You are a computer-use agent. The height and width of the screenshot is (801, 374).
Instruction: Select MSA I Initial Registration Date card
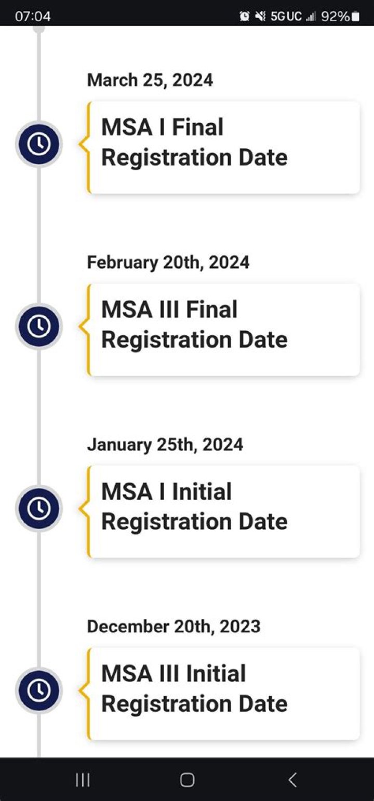point(223,512)
